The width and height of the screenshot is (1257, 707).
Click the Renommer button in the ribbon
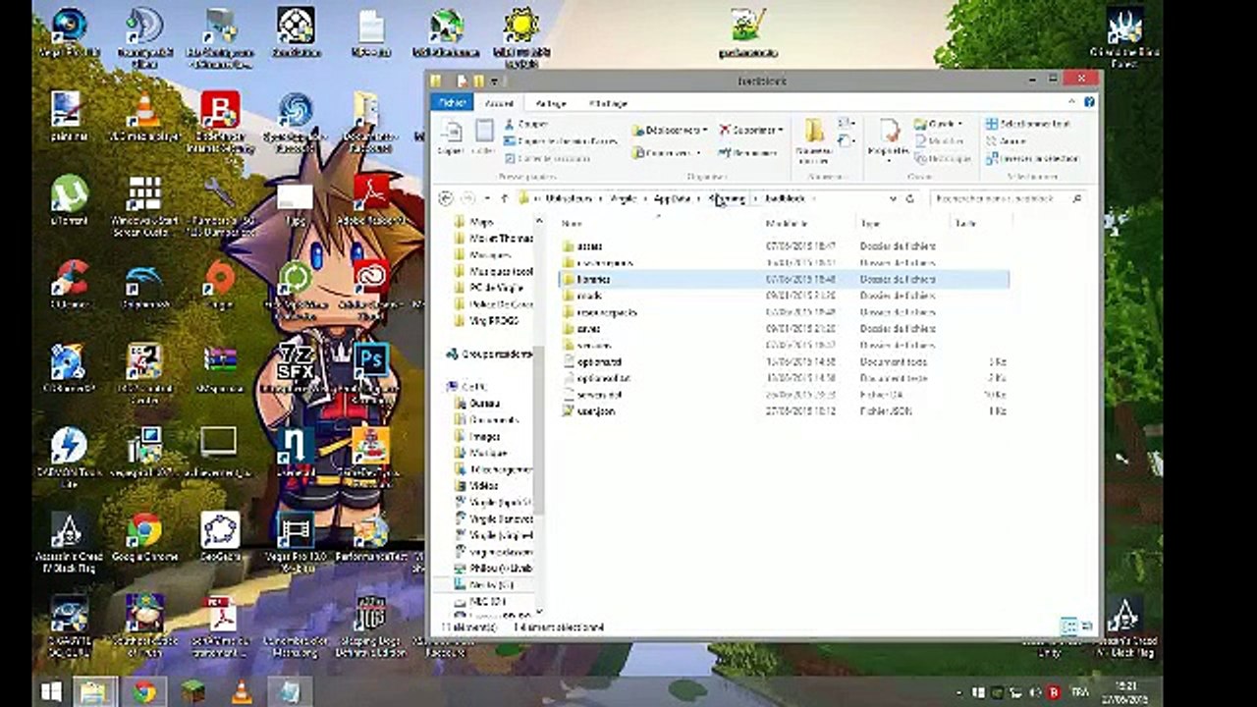click(748, 153)
